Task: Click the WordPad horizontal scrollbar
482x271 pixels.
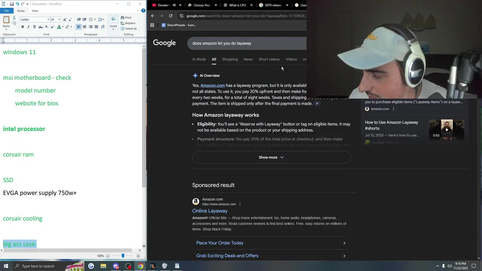Action: point(67,250)
